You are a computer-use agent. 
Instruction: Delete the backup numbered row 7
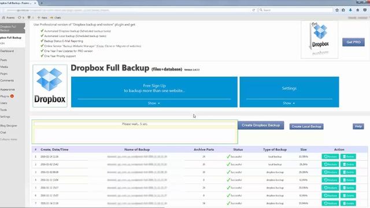pyautogui.click(x=348, y=203)
